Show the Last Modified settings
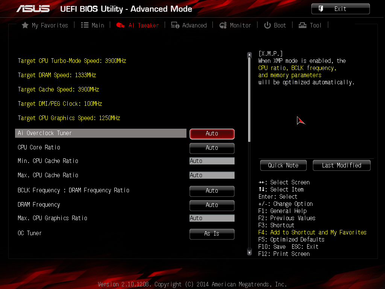The image size is (385, 289). (341, 166)
